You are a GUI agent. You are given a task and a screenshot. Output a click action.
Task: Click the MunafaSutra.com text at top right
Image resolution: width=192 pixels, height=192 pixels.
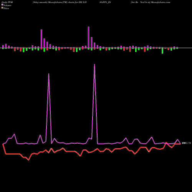tap(161, 2)
